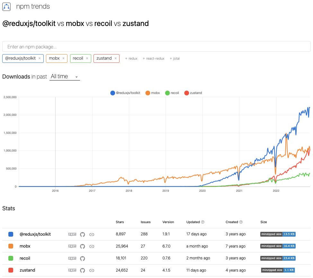Select recoil updated '2 months ago'
Viewport: 313px width, 278px height.
(x=198, y=258)
